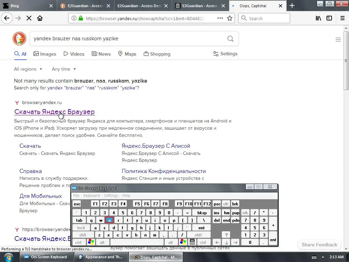
Task: Switch to the Shopping results tab
Action: point(157,54)
